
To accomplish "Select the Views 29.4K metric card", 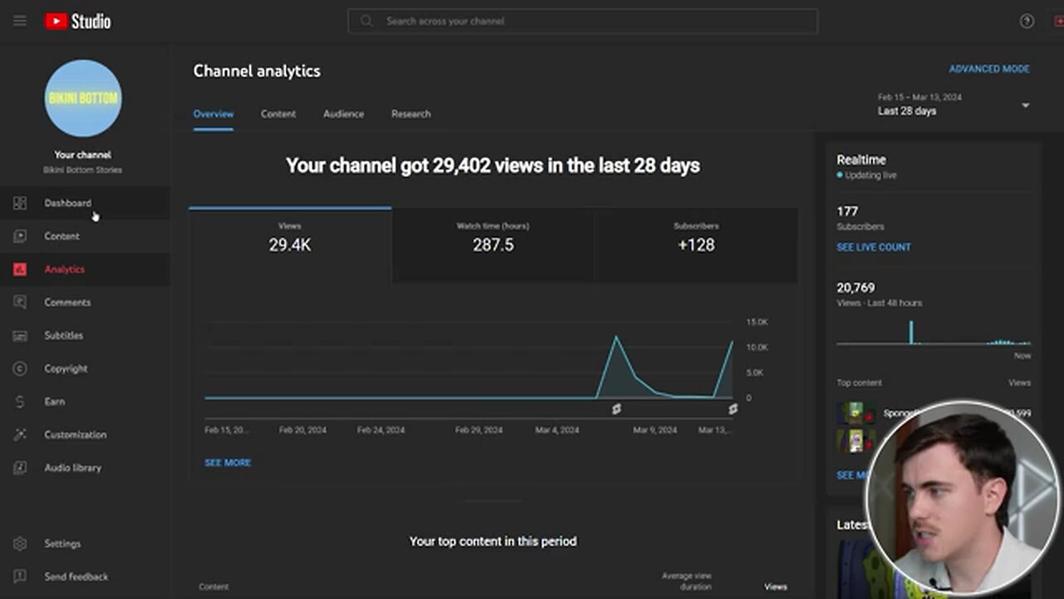I will point(290,244).
